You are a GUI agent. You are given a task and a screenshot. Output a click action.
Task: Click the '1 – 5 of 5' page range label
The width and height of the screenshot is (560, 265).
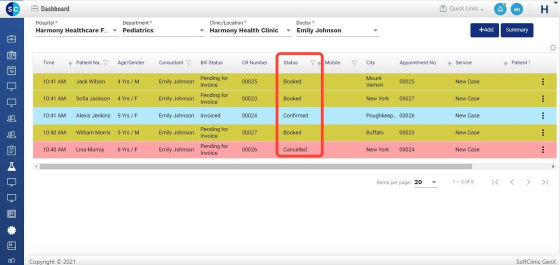click(x=463, y=182)
